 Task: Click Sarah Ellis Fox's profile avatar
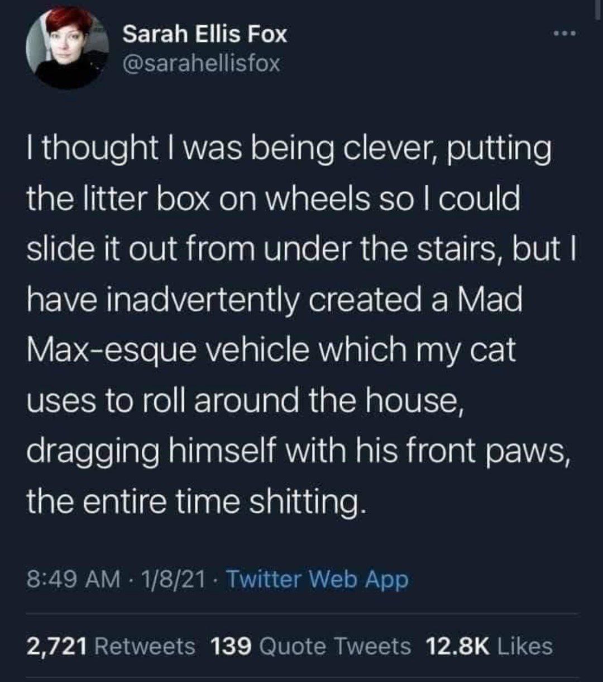pyautogui.click(x=68, y=48)
